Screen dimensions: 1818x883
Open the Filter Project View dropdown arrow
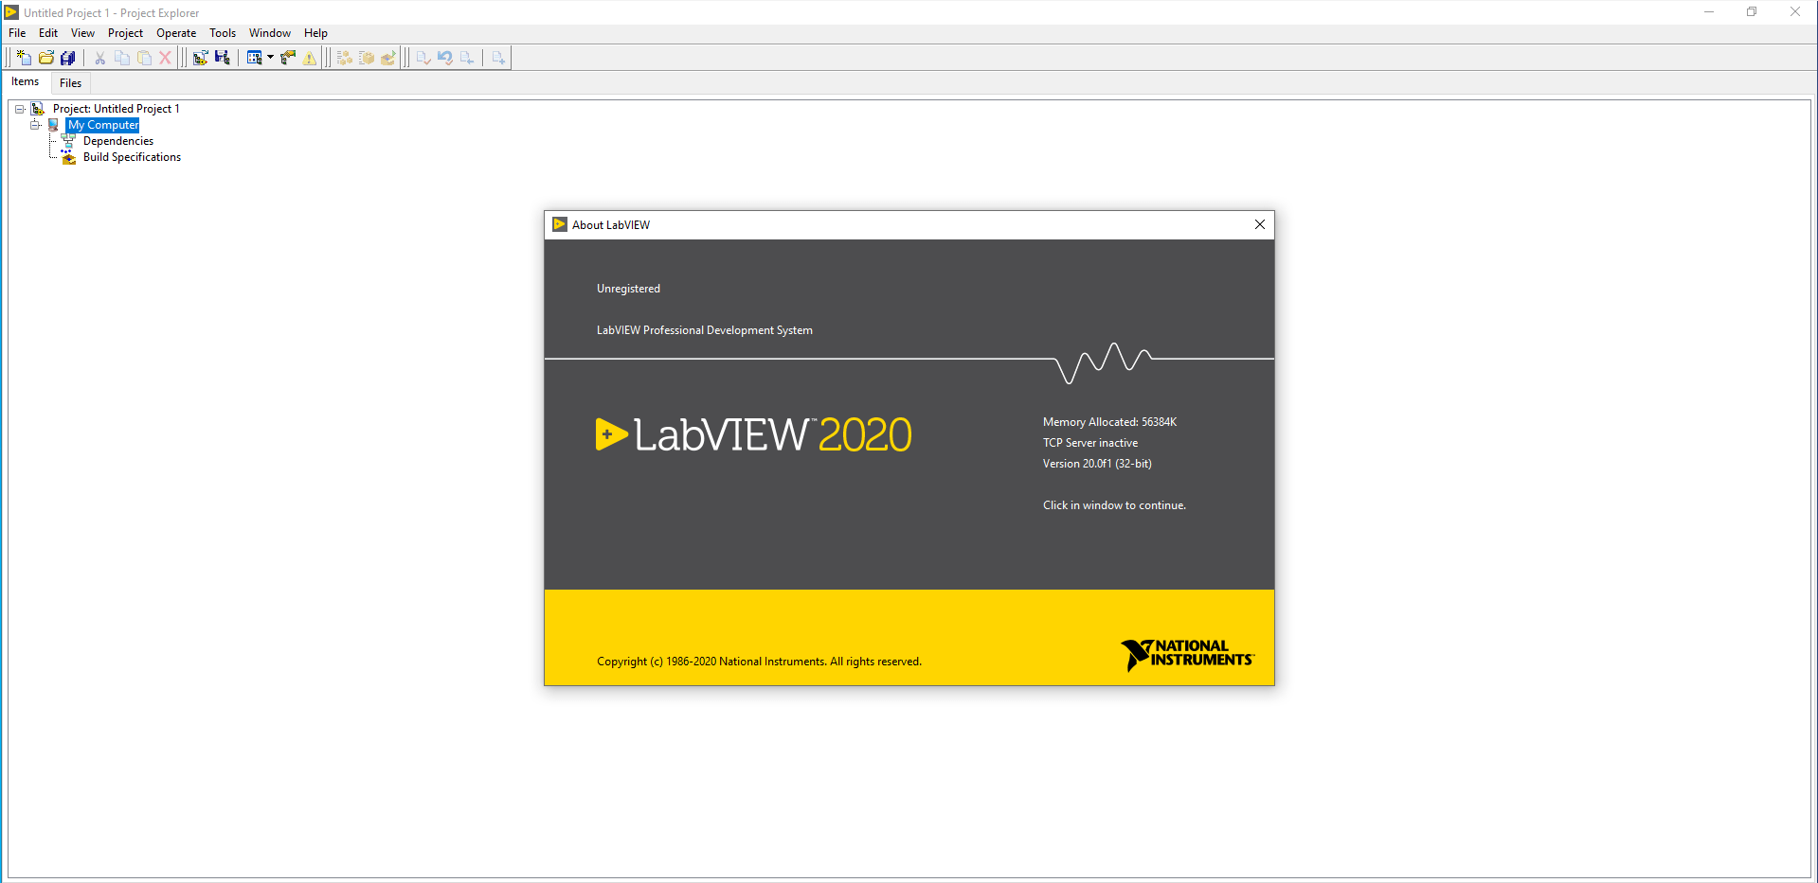click(x=270, y=58)
